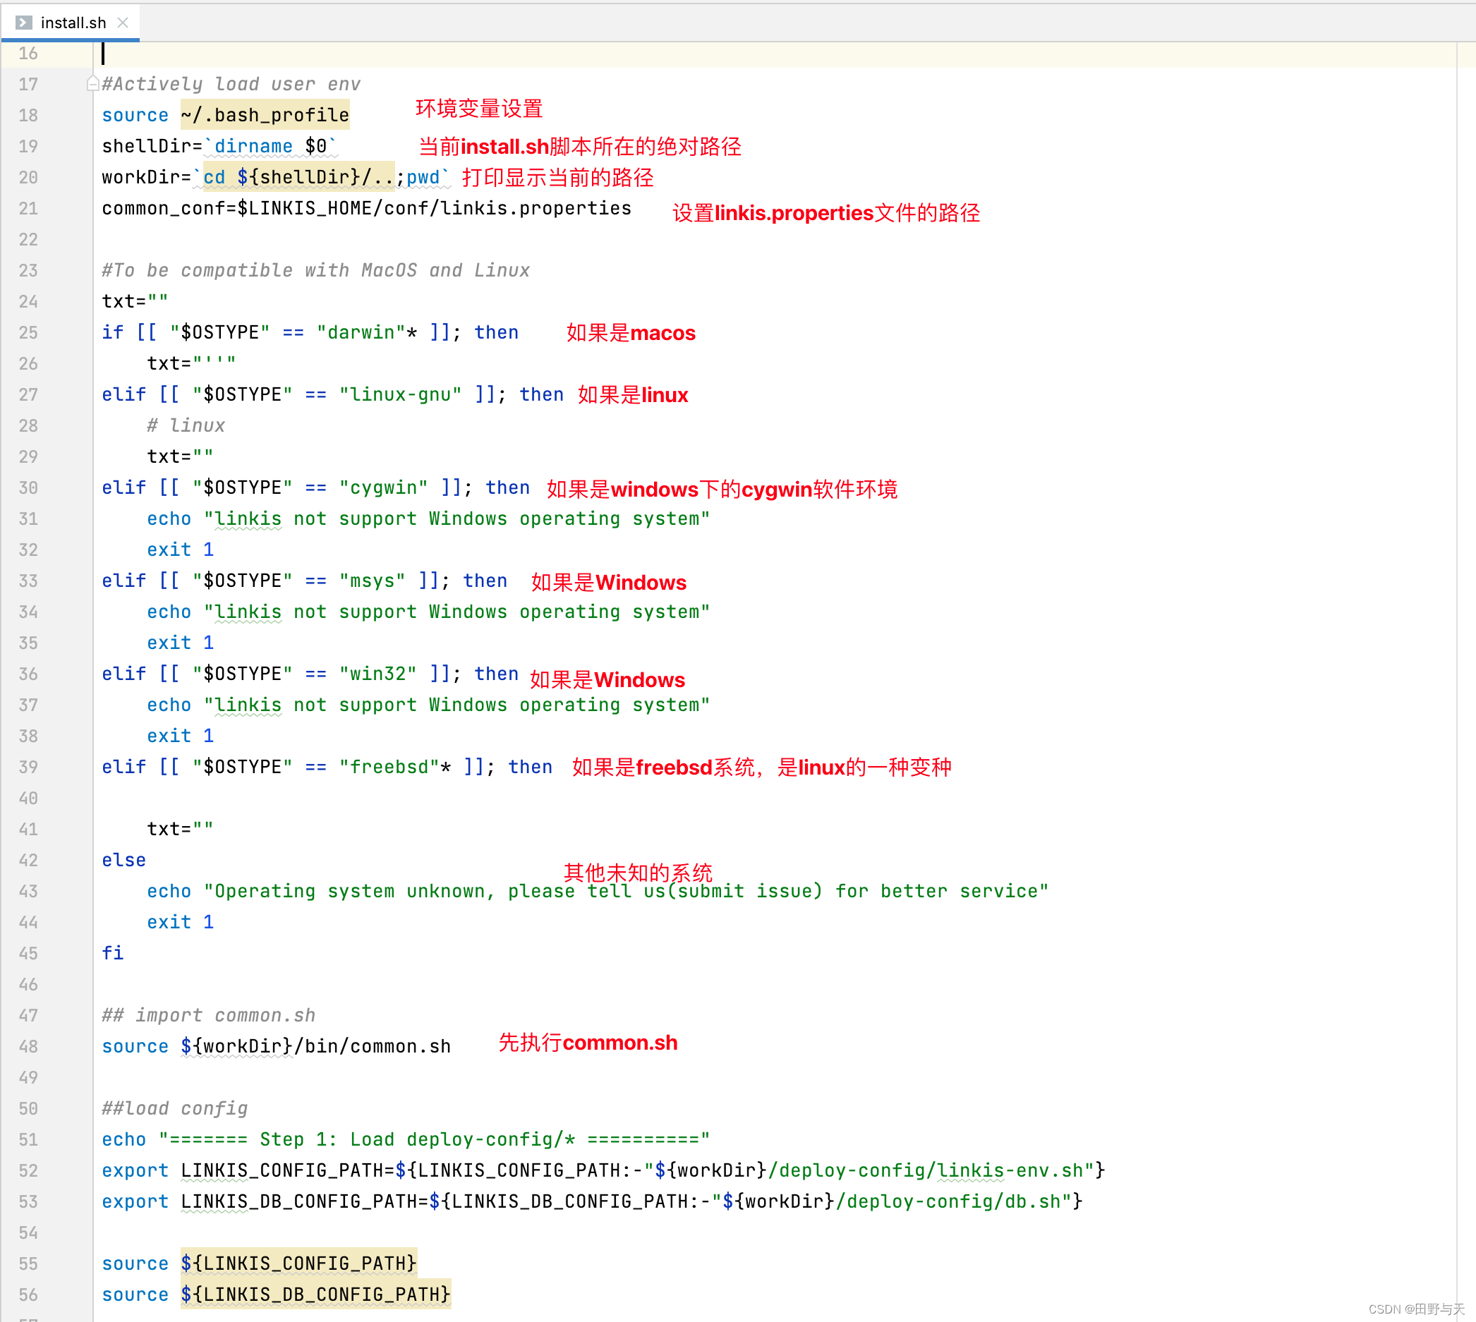Image resolution: width=1476 pixels, height=1322 pixels.
Task: Click line number 45 next to fi
Action: click(28, 953)
